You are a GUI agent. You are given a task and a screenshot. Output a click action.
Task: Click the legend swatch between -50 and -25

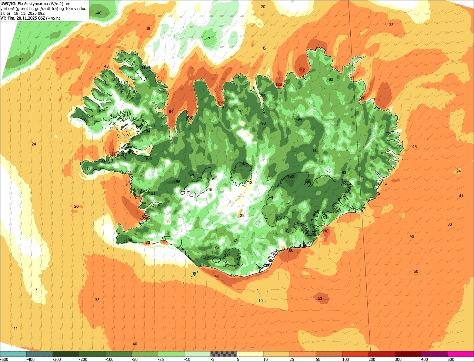pos(144,354)
